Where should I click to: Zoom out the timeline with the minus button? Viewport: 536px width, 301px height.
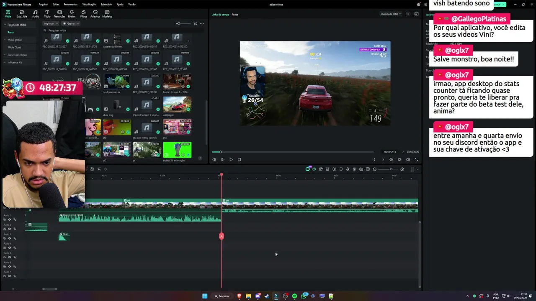(x=374, y=169)
